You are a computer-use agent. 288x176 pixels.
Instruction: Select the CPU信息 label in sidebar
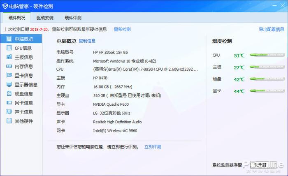coord(23,48)
